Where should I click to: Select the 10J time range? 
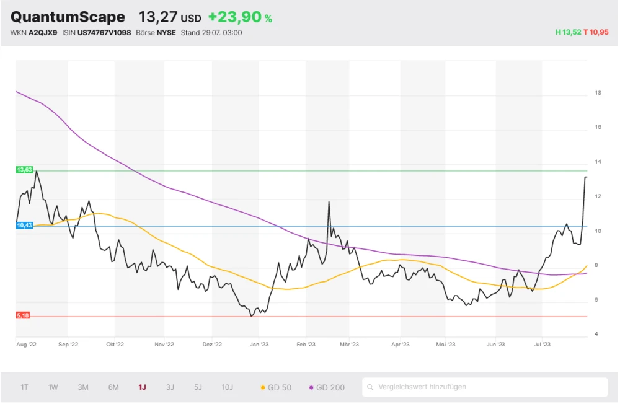pos(228,387)
